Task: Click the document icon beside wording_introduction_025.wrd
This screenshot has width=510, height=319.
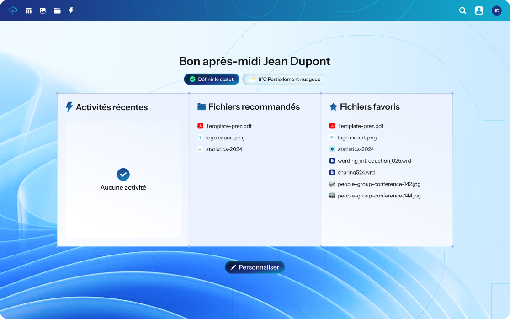Action: pyautogui.click(x=332, y=160)
